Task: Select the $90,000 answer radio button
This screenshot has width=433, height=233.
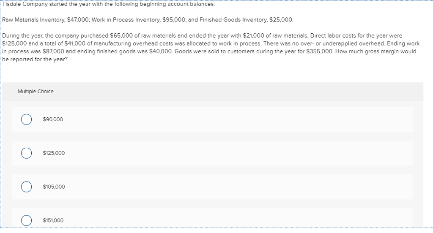Action: [x=26, y=119]
